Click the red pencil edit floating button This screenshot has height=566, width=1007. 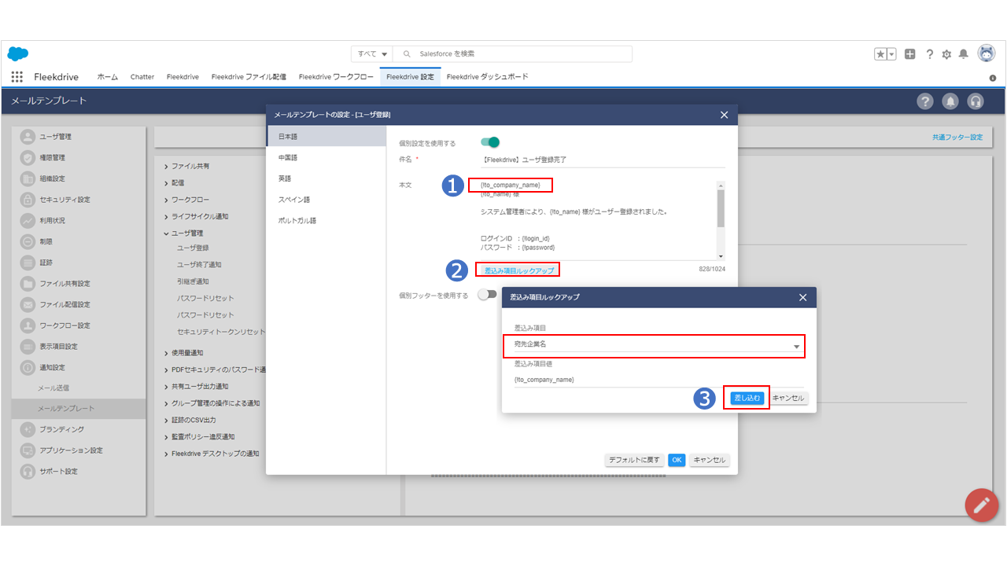click(981, 505)
